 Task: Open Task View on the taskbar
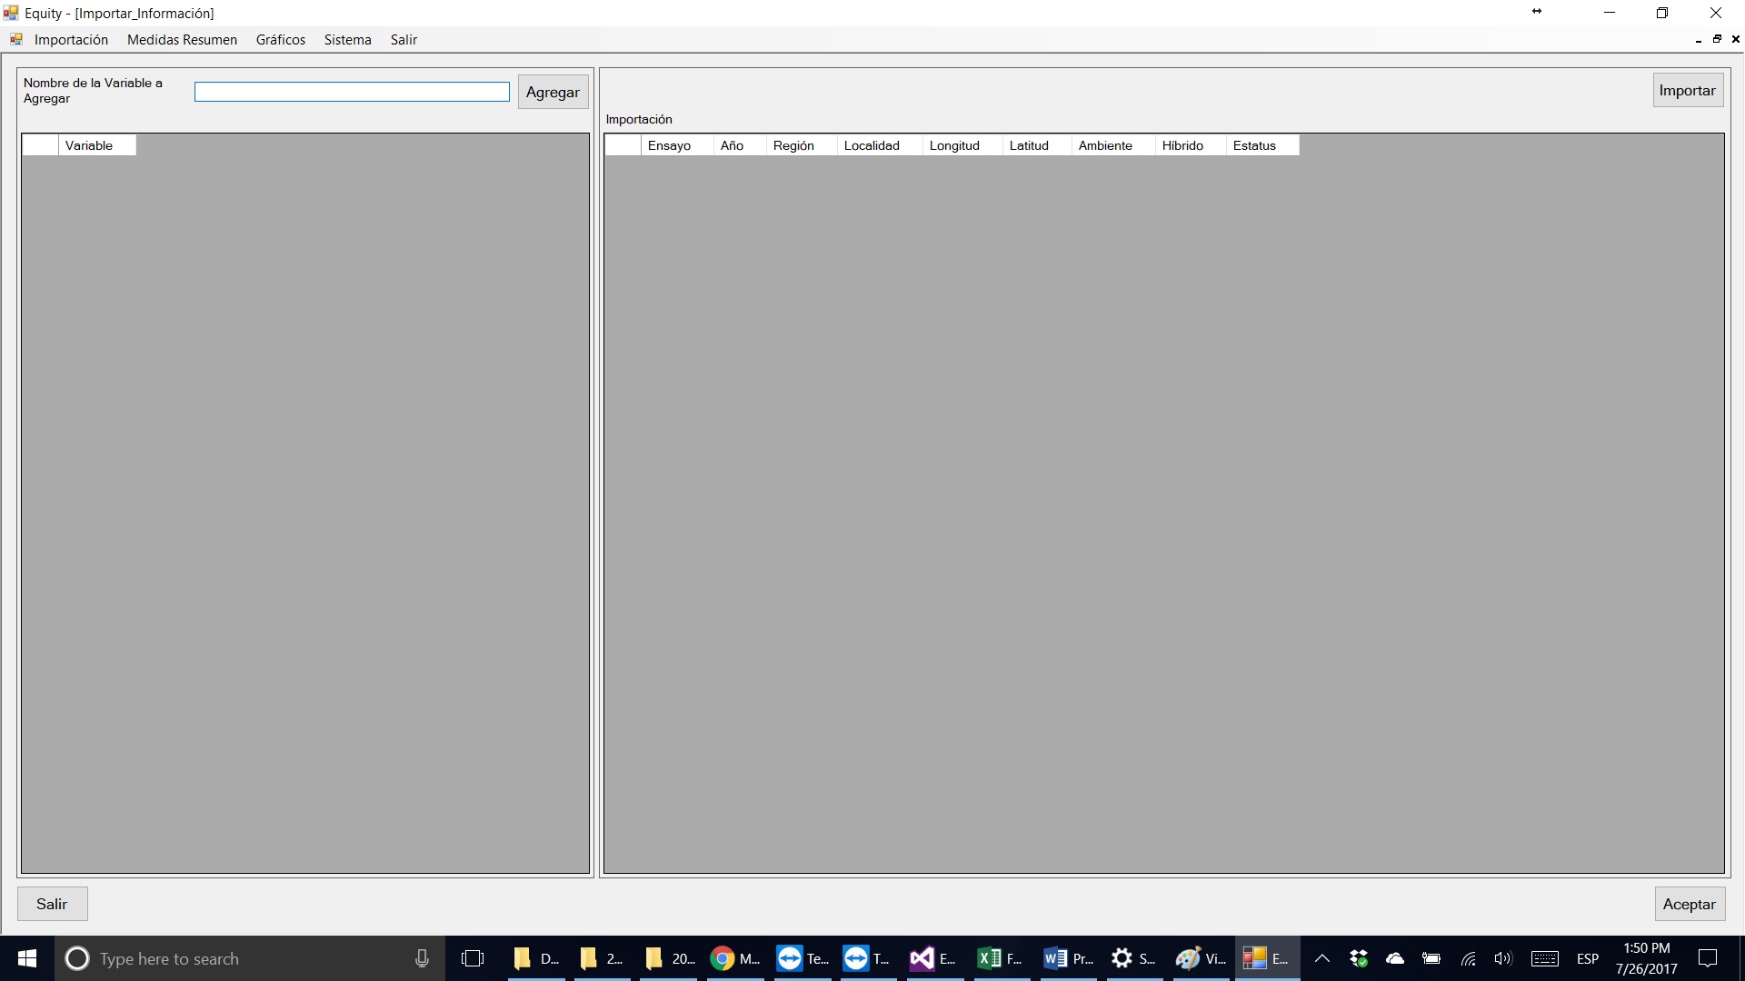click(473, 958)
